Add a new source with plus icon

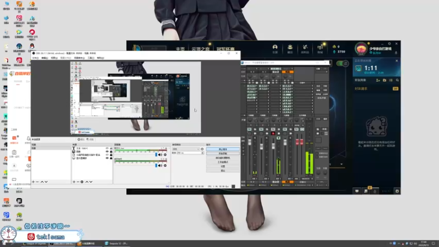tap(74, 182)
